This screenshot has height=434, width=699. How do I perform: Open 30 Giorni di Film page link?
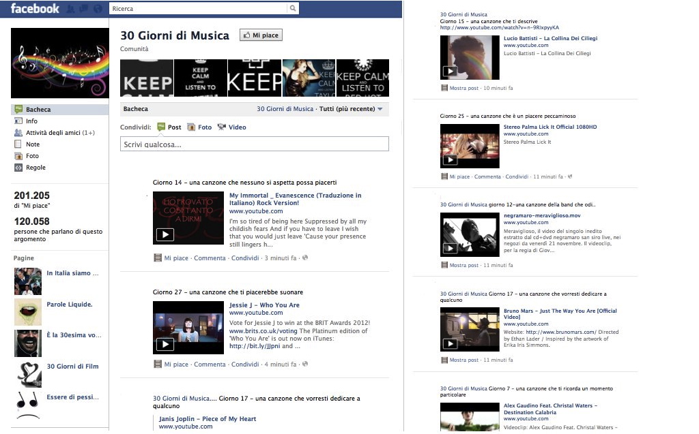point(72,367)
